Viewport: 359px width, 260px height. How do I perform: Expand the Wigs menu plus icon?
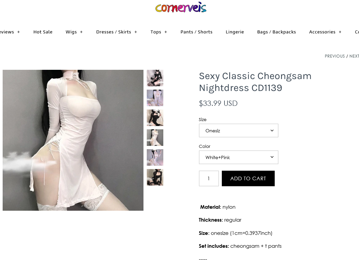(81, 32)
